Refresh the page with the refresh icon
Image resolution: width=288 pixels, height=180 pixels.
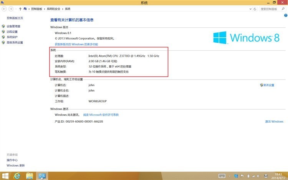[255, 9]
